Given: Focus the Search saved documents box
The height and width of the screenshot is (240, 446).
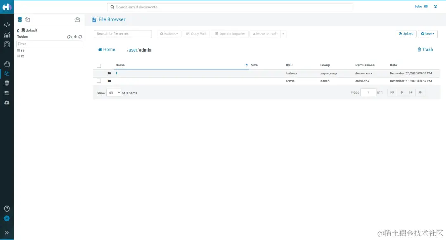Looking at the screenshot, I should pos(230,7).
